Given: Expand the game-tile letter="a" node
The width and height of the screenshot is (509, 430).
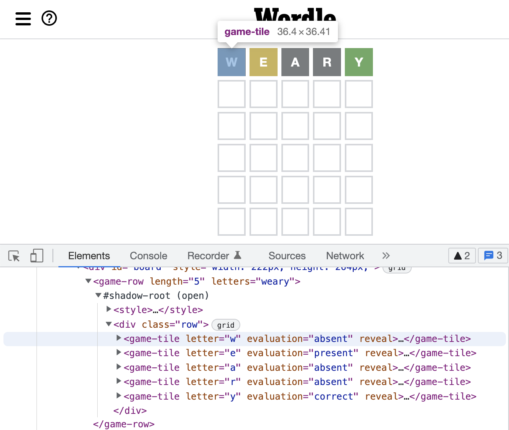Looking at the screenshot, I should pyautogui.click(x=119, y=367).
